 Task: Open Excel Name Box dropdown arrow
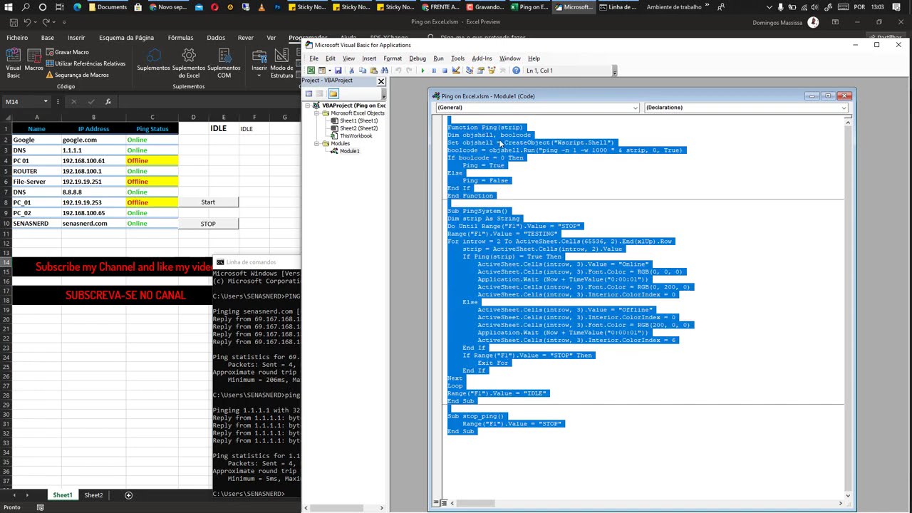pos(46,102)
